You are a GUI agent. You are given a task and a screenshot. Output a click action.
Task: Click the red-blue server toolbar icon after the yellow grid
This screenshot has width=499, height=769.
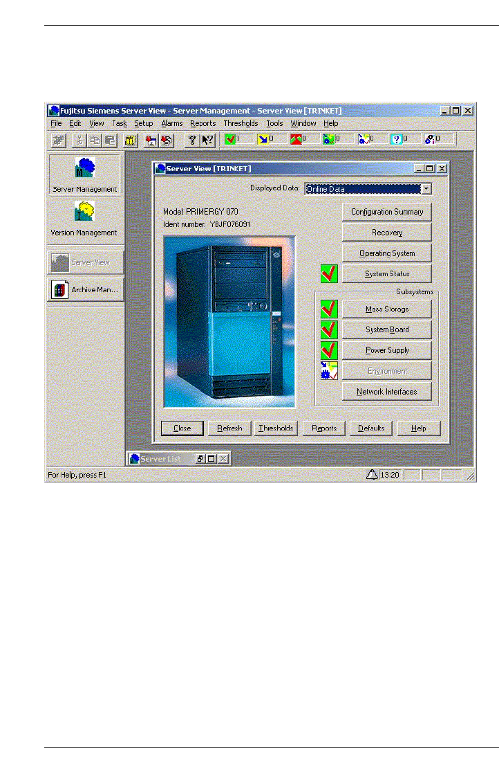pyautogui.click(x=151, y=141)
